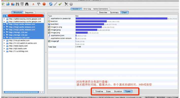Click the blue Repeat request icon
This screenshot has height=98, width=180.
[x=51, y=4]
